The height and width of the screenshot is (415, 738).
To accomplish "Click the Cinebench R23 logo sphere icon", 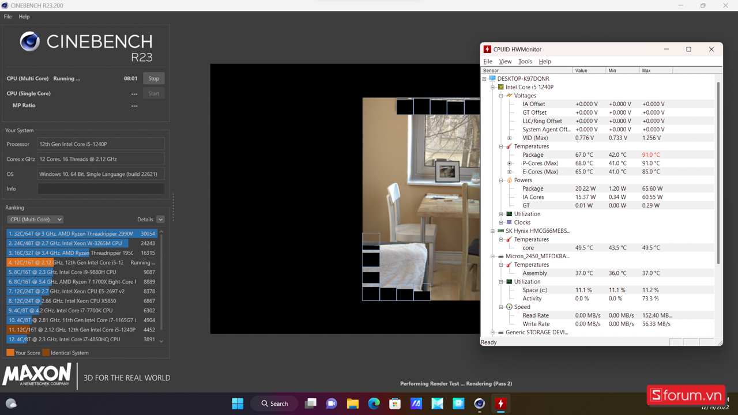I will 30,41.
